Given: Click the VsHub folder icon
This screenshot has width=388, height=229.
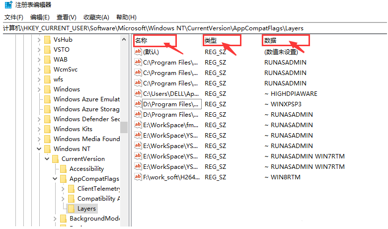Looking at the screenshot, I should tap(47, 40).
